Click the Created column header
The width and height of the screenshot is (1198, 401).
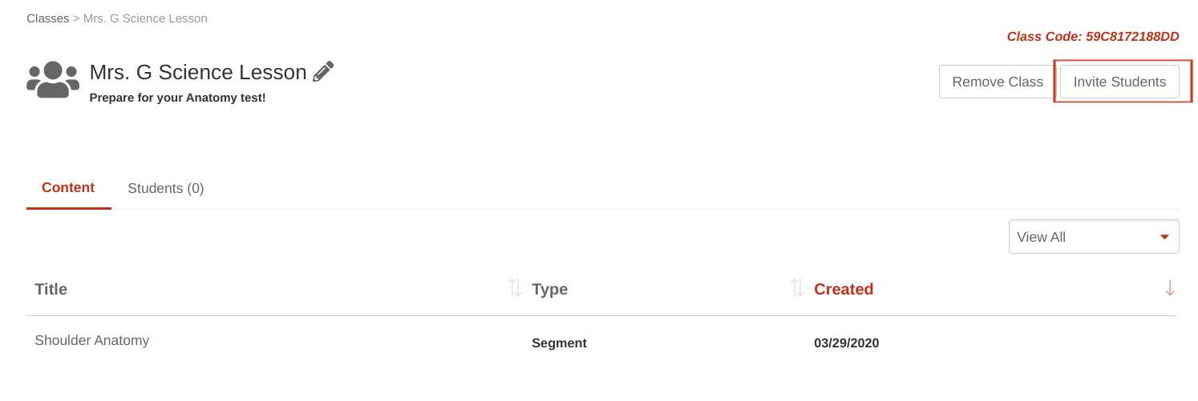tap(844, 289)
